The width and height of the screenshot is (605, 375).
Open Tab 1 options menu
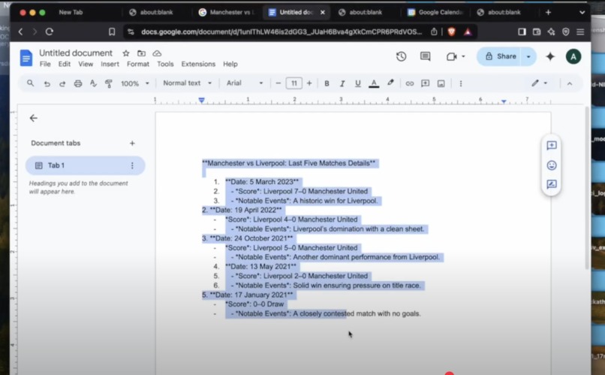click(132, 165)
